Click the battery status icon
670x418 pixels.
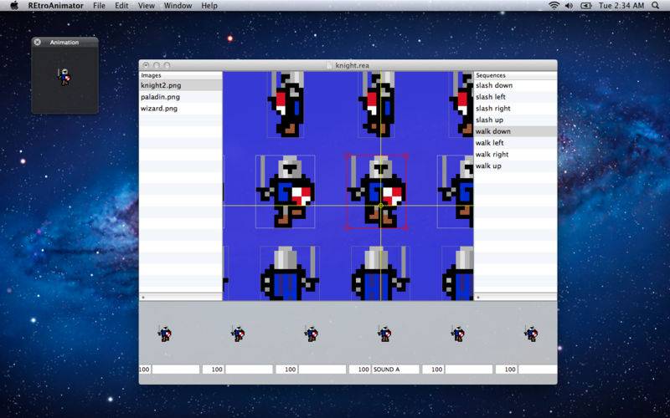pyautogui.click(x=585, y=6)
